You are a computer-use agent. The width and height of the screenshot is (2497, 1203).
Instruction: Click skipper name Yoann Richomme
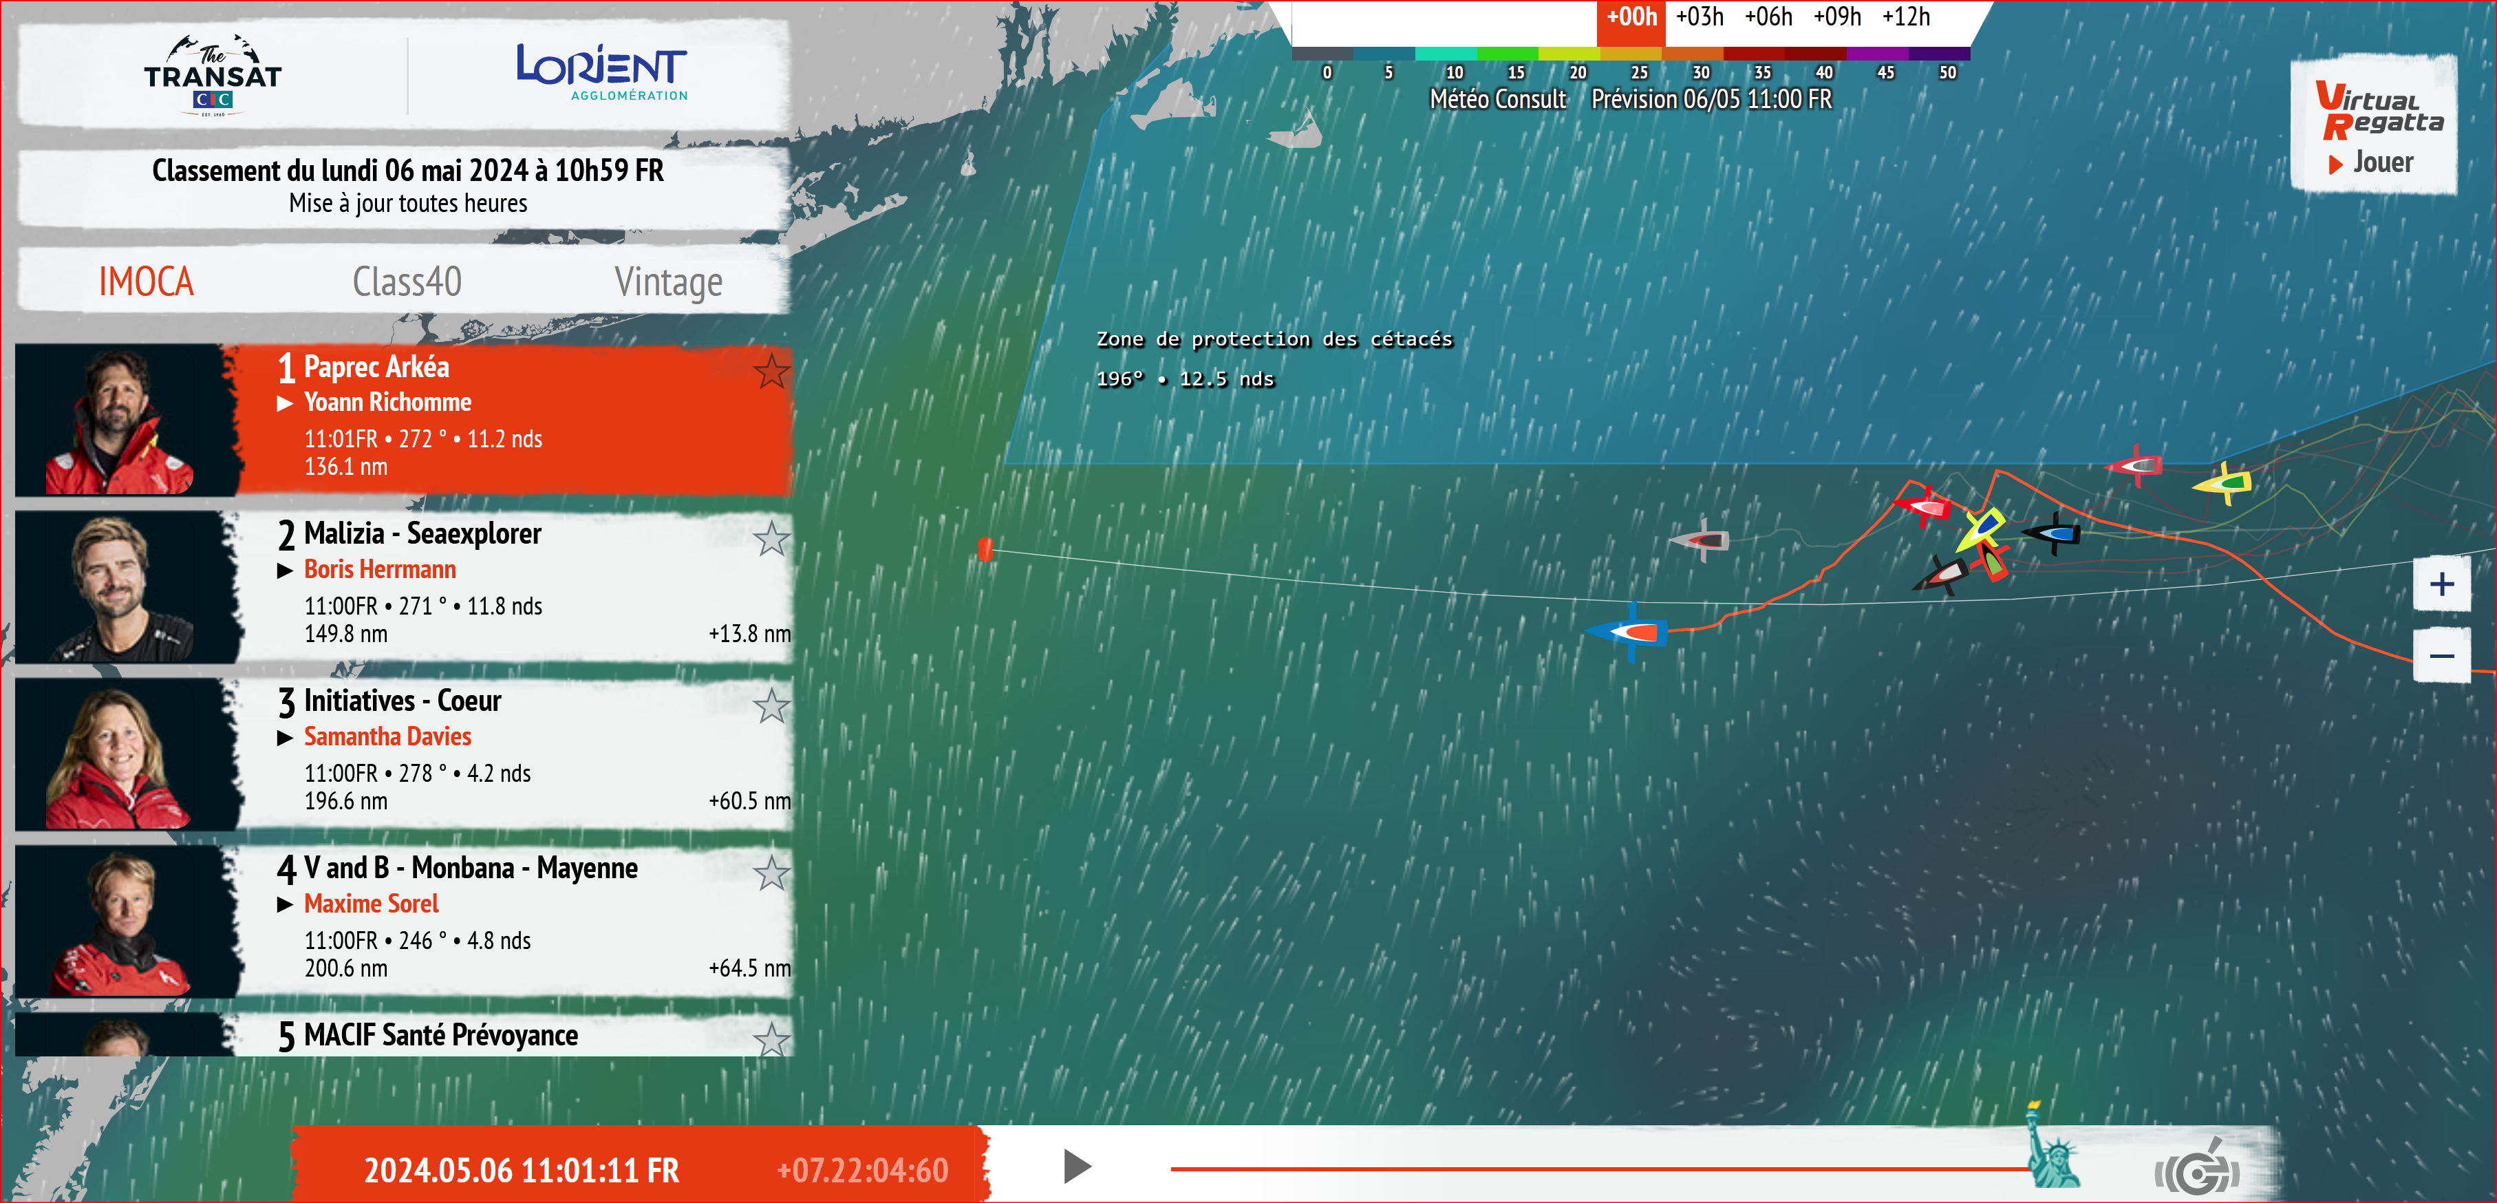click(x=388, y=403)
